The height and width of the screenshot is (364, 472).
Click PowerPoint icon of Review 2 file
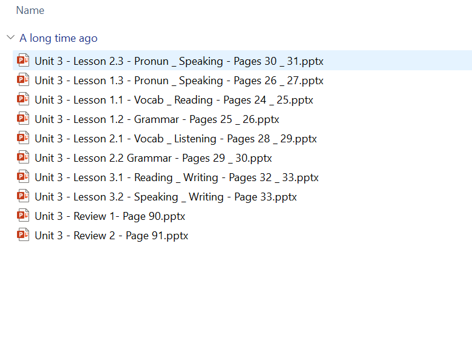coord(23,235)
